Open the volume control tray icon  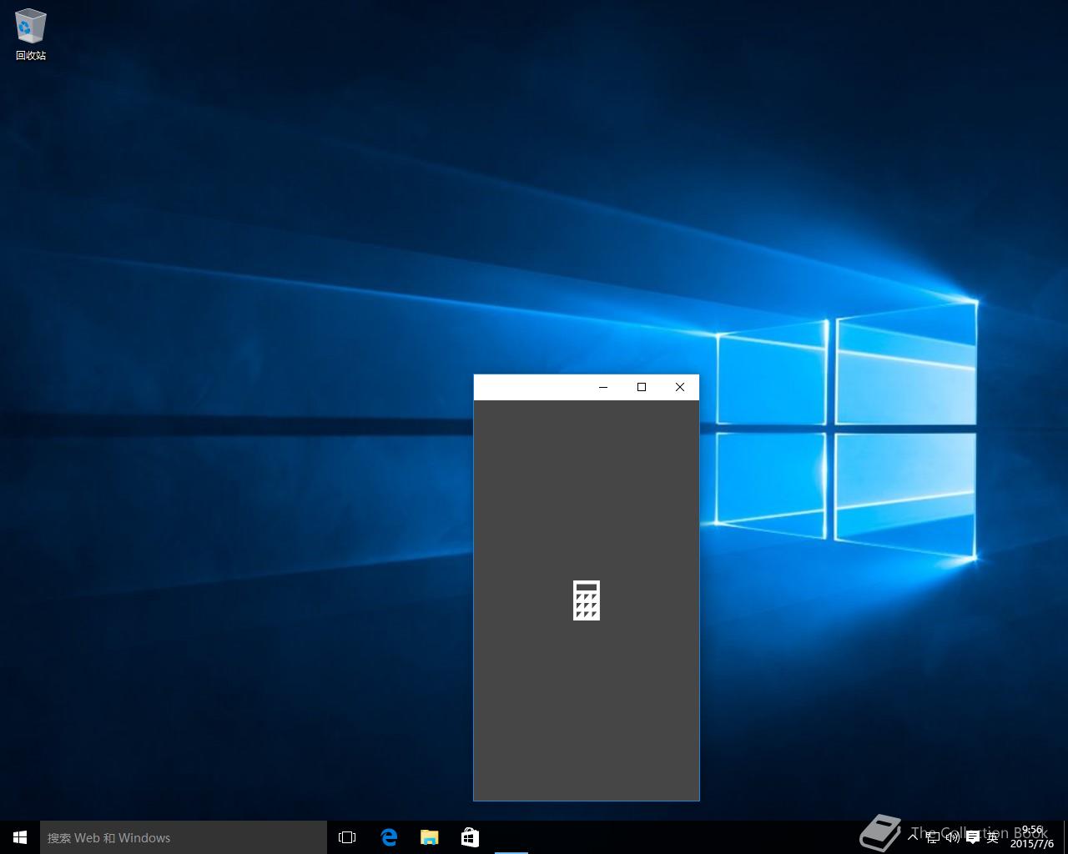coord(953,837)
